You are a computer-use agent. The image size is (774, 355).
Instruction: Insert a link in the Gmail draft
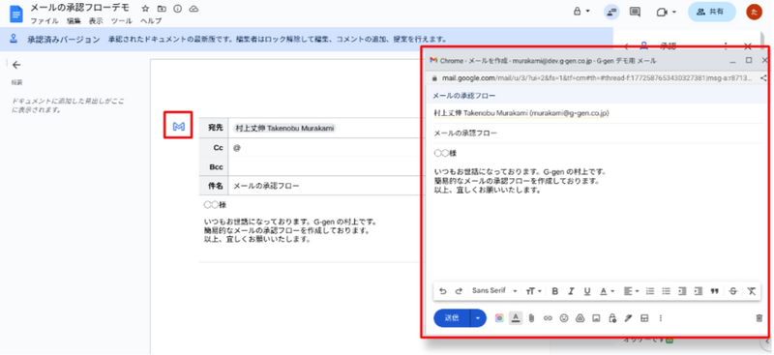[548, 318]
